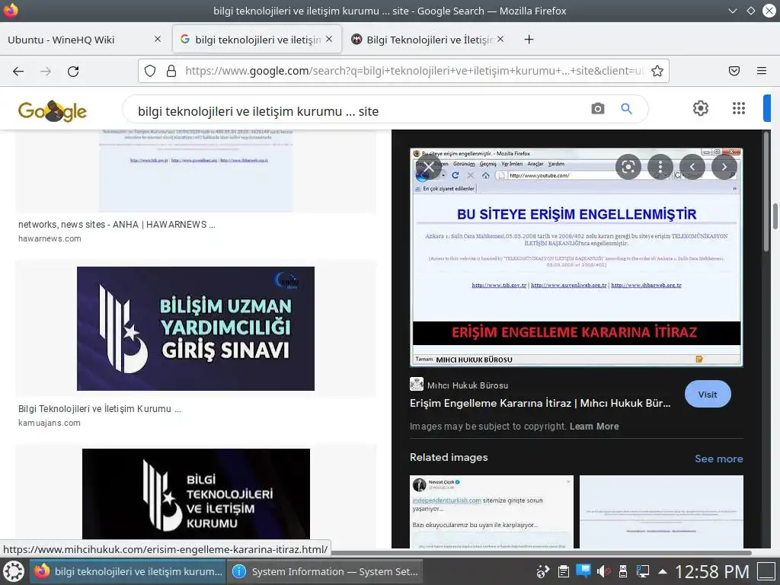The width and height of the screenshot is (780, 585).
Task: Click the Google Lens icon on preview
Action: coord(628,167)
